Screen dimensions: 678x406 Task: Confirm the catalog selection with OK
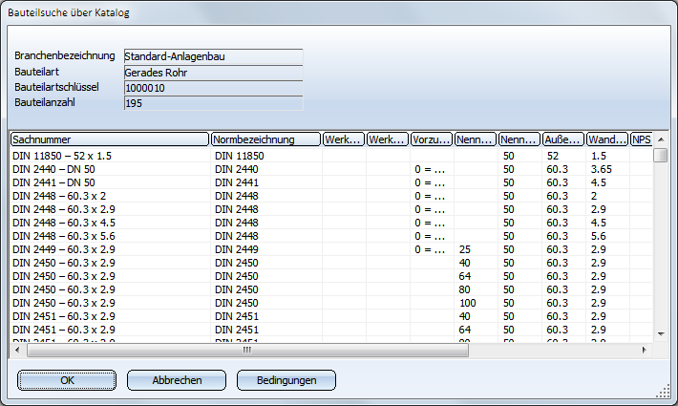click(x=67, y=380)
